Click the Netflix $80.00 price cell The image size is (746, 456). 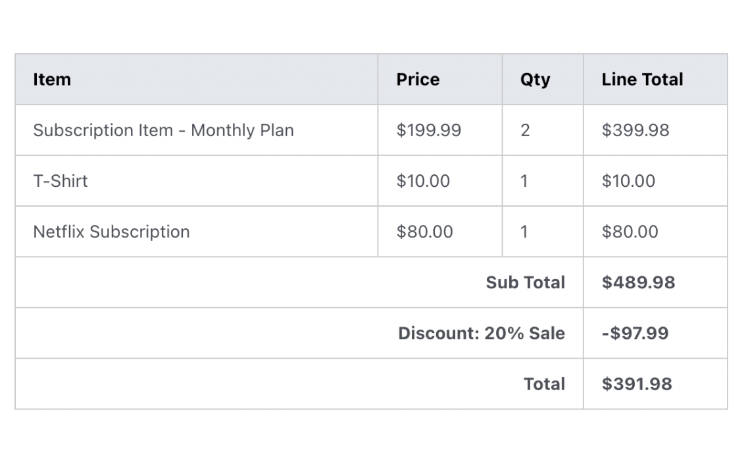click(424, 232)
